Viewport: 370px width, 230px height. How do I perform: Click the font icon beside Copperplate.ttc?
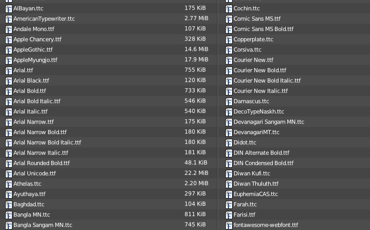(x=229, y=40)
